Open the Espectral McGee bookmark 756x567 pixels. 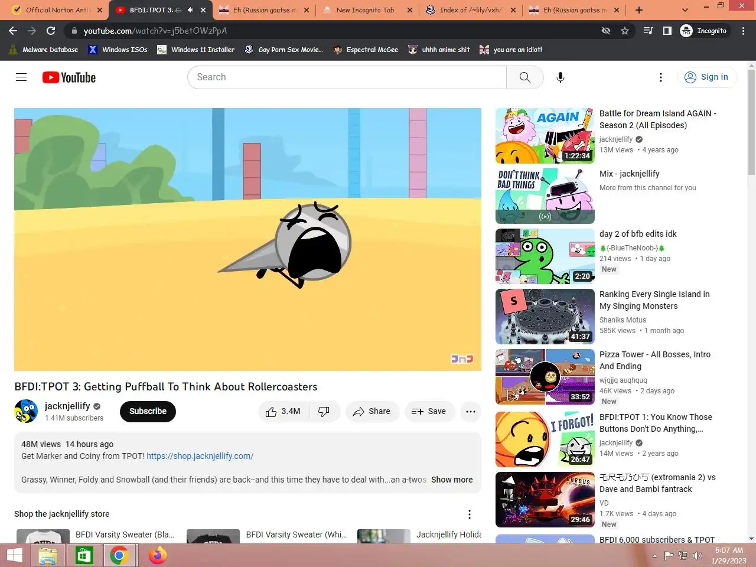366,50
